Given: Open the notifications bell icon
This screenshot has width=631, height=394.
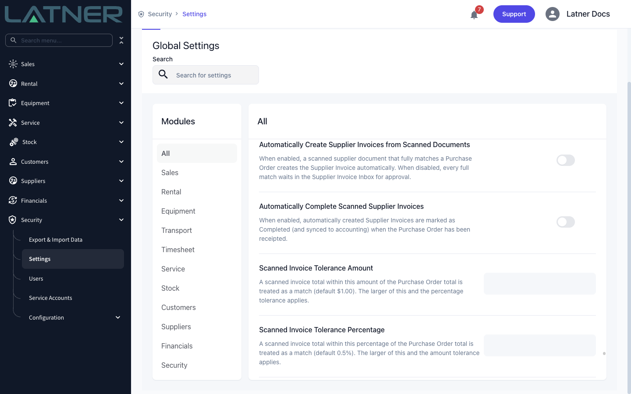Looking at the screenshot, I should pos(474,15).
